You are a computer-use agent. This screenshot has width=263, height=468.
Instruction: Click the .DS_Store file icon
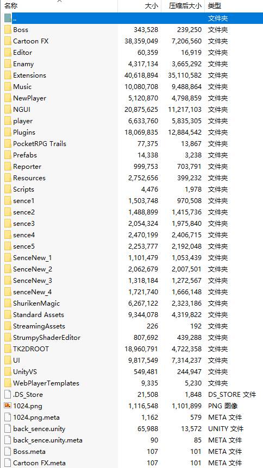point(8,394)
